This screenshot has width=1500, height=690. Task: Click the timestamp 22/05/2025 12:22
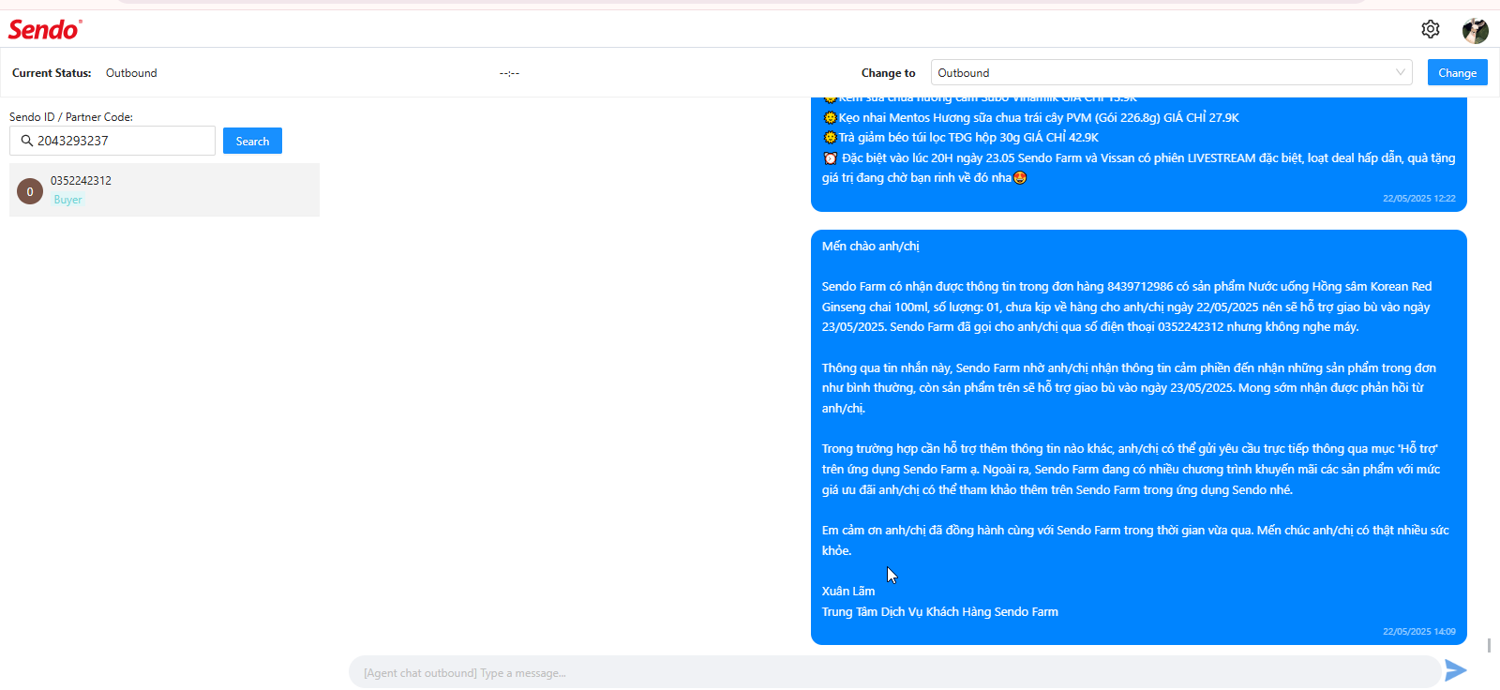[x=1418, y=198]
